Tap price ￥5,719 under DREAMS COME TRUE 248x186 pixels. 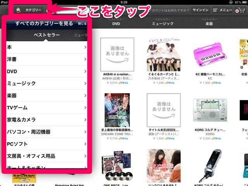[x=112, y=138]
